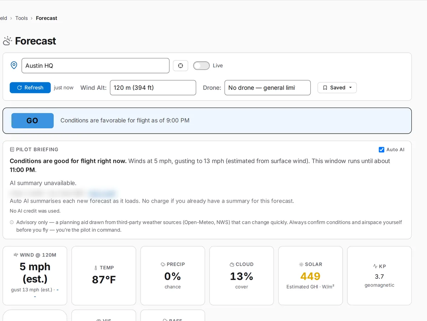This screenshot has width=427, height=321.
Task: Click the cloud icon beside CLOUD
Action: [x=232, y=264]
